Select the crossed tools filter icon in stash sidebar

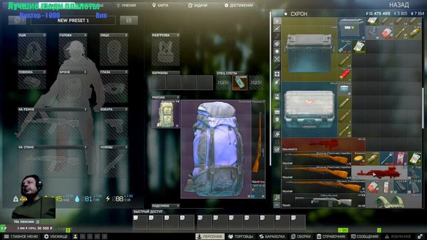click(x=277, y=59)
